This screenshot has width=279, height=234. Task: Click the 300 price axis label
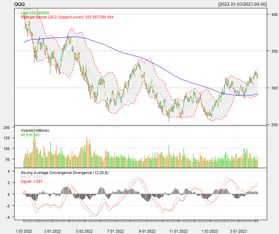click(274, 88)
